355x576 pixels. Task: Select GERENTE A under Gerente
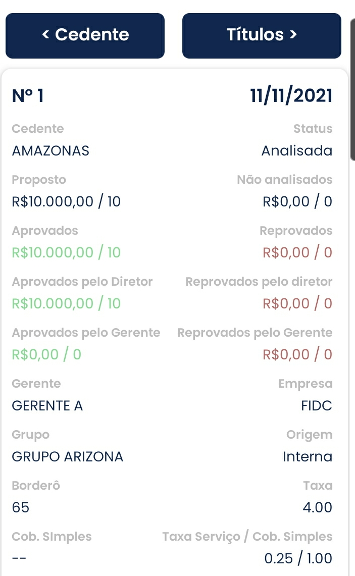47,405
